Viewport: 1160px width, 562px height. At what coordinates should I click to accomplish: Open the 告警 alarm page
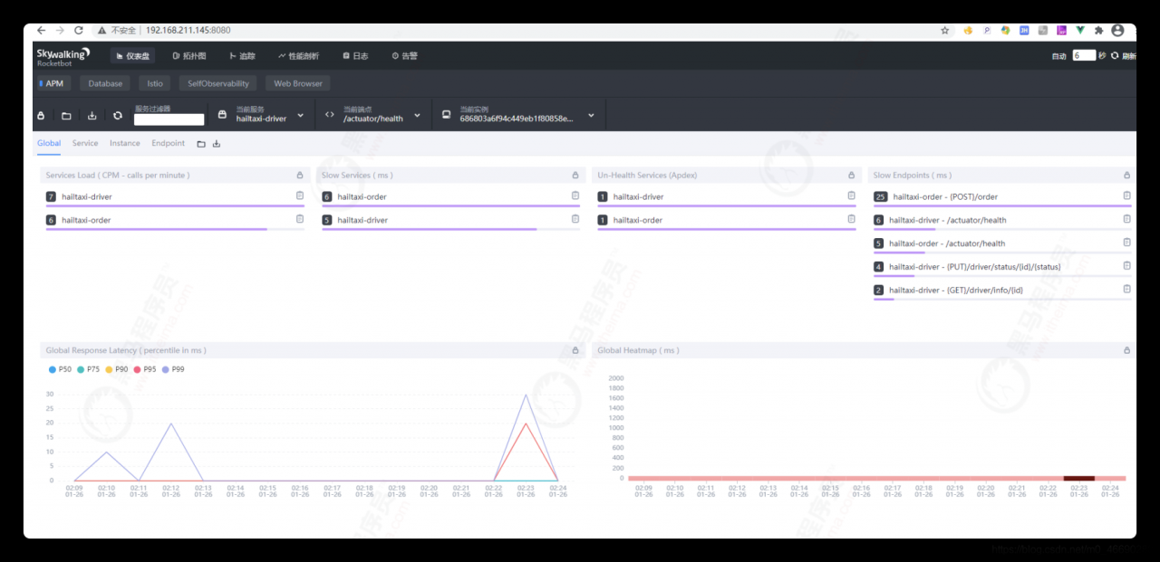404,56
